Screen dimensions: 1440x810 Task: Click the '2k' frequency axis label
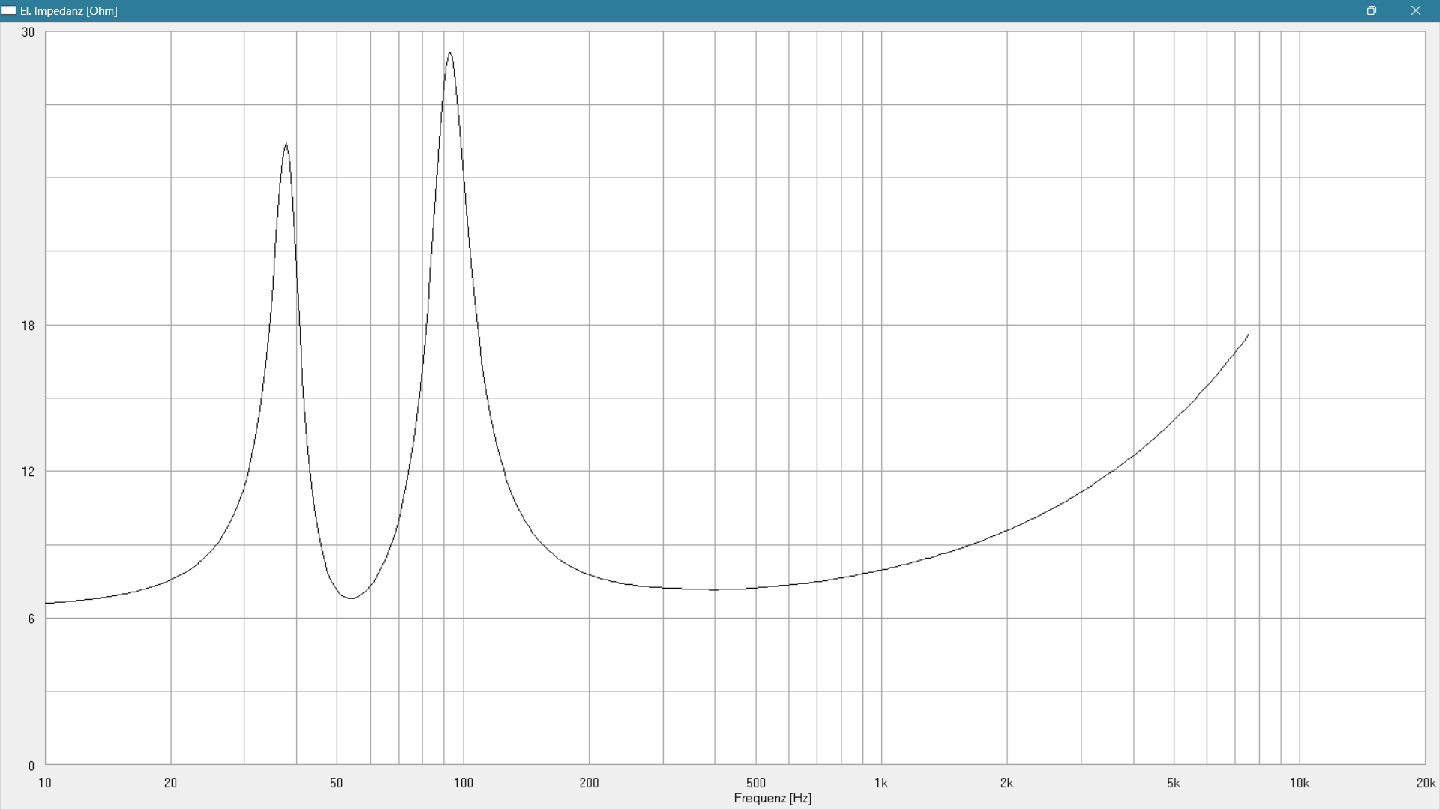coord(1006,783)
